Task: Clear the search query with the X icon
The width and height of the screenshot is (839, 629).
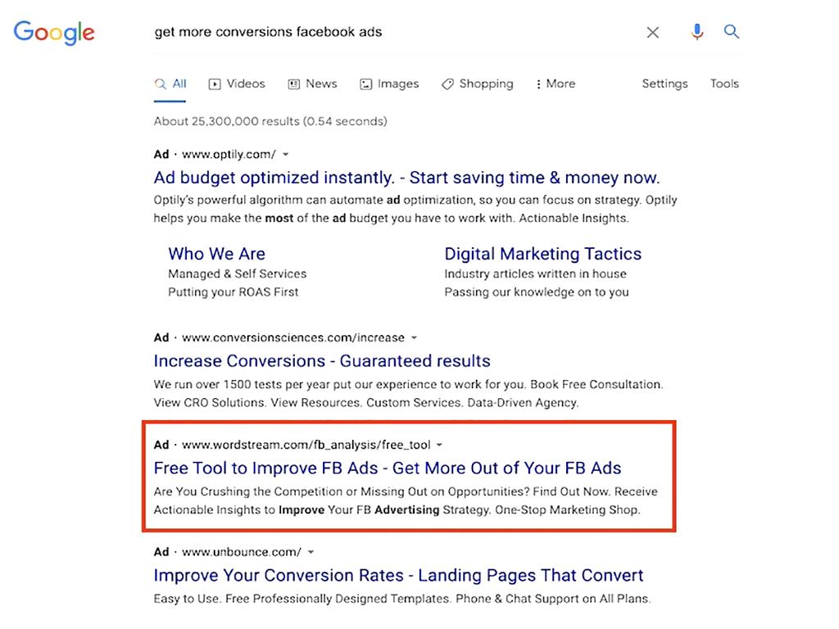Action: click(x=652, y=32)
